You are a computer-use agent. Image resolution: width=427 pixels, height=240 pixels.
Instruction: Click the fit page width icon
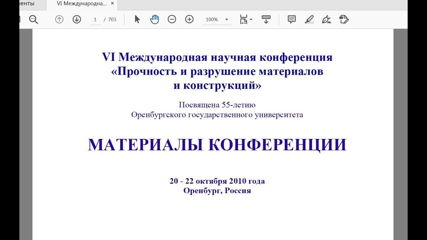point(243,19)
